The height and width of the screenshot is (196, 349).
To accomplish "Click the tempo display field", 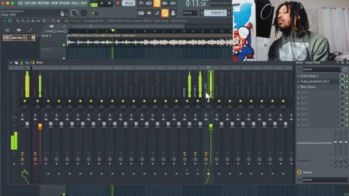I will [x=129, y=3].
